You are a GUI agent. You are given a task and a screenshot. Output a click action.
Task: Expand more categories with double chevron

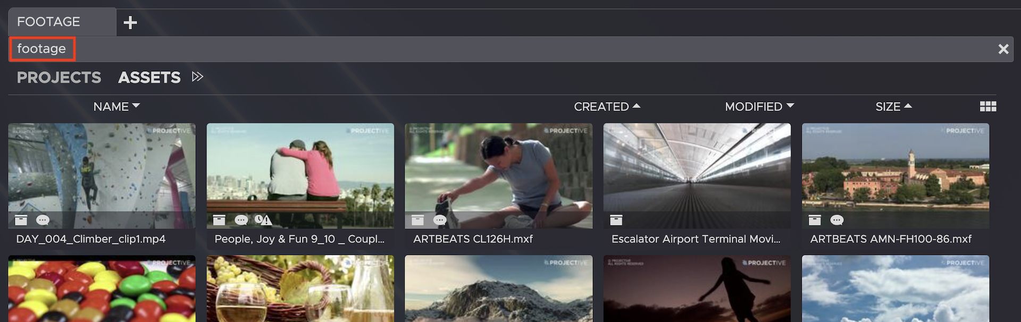(x=197, y=77)
